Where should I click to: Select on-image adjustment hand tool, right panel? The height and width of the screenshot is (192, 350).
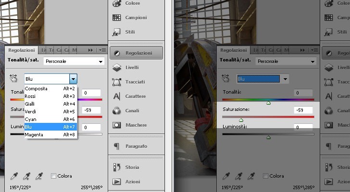(x=225, y=78)
